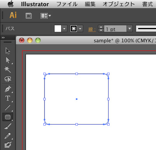Click the top-middle bounding box handle

[77, 74]
